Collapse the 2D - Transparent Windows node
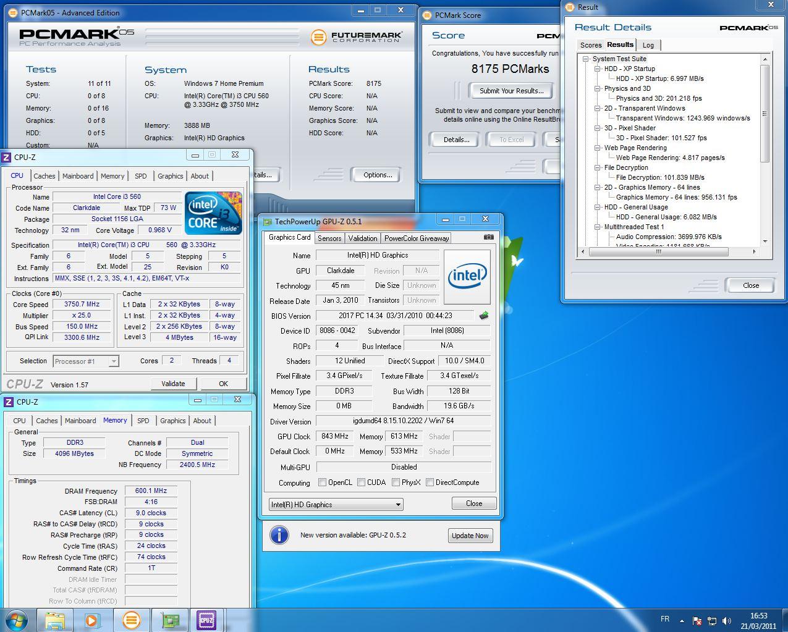 coord(597,109)
